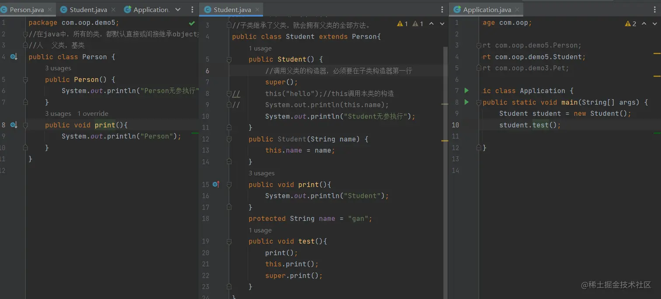This screenshot has width=661, height=299.
Task: Run main method from its gutter arrow
Action: click(466, 102)
